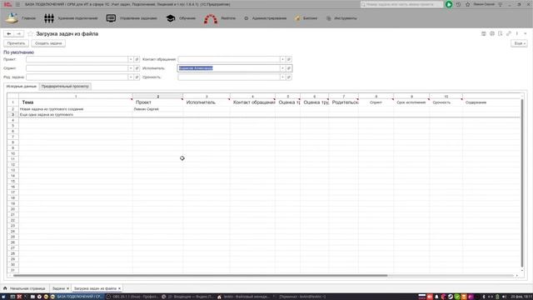Click the Исполнитель input field
This screenshot has height=300, width=533.
(x=229, y=68)
